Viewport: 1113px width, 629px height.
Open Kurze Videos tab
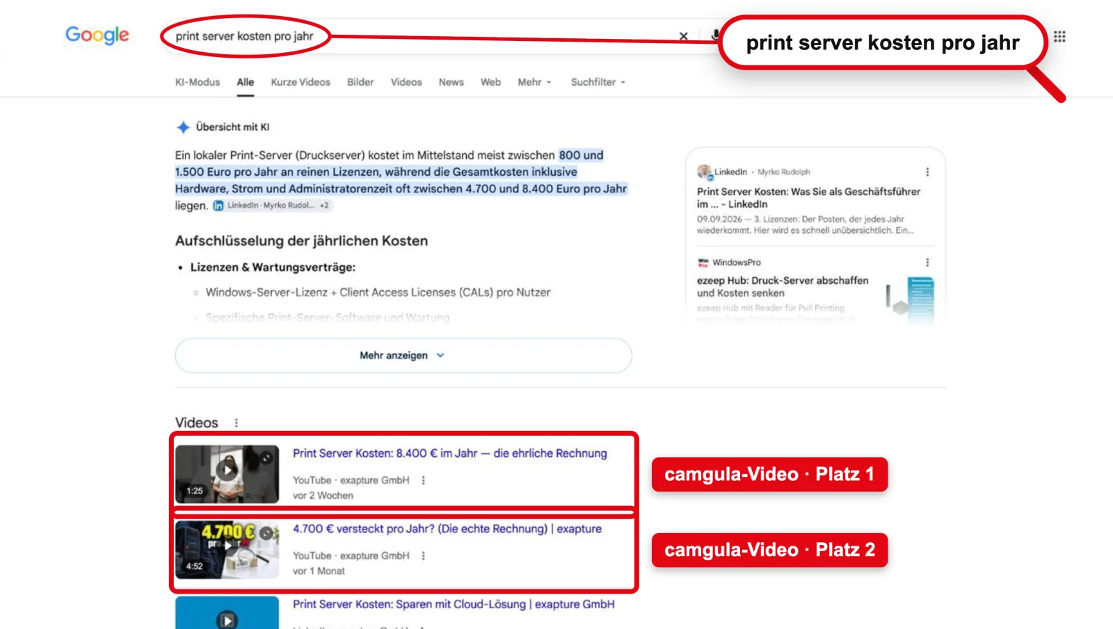click(x=301, y=82)
